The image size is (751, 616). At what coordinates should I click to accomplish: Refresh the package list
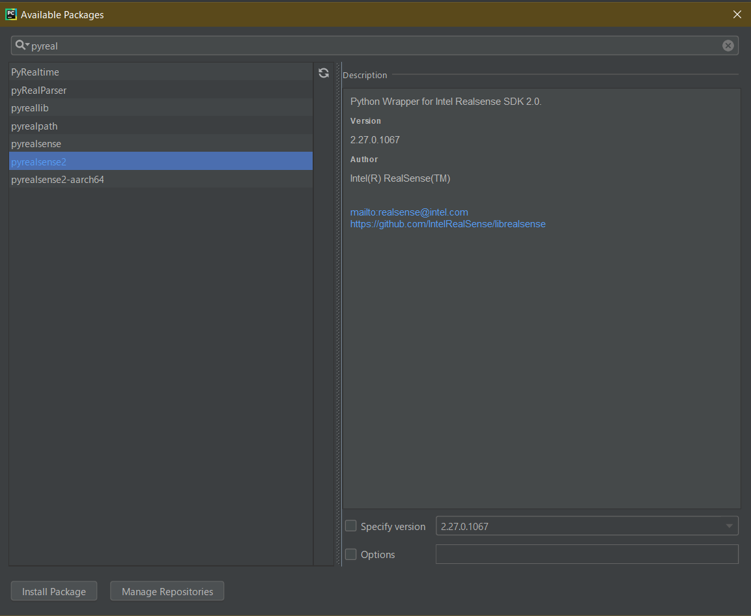(324, 73)
